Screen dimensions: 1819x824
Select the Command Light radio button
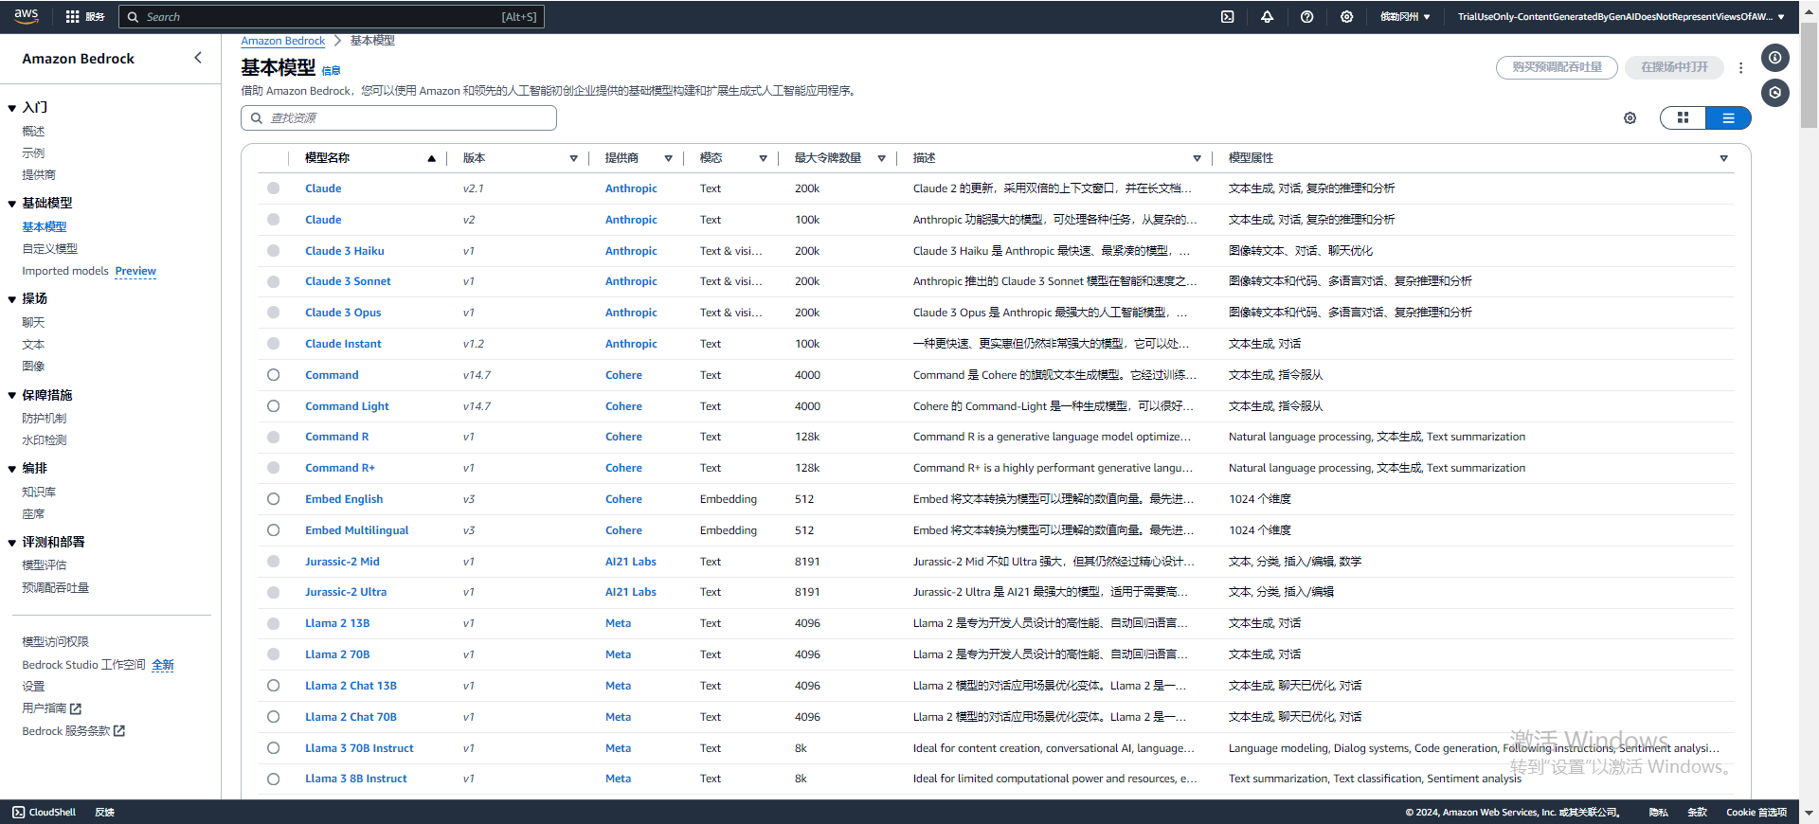pos(273,406)
